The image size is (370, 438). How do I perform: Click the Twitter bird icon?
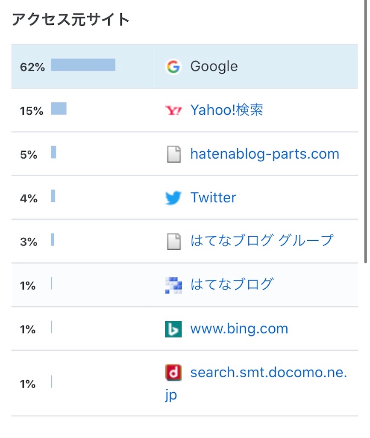click(173, 198)
